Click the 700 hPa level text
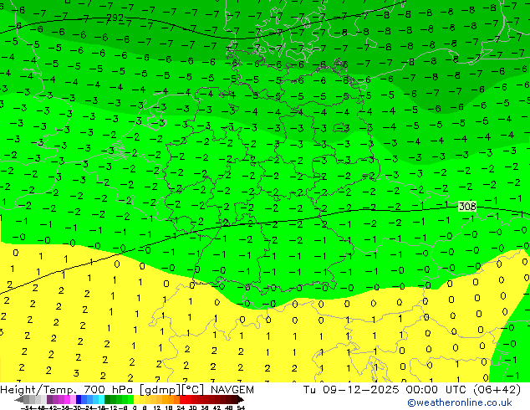 (x=108, y=390)
